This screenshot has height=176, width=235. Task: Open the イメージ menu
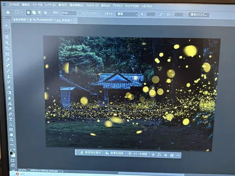(x=37, y=5)
